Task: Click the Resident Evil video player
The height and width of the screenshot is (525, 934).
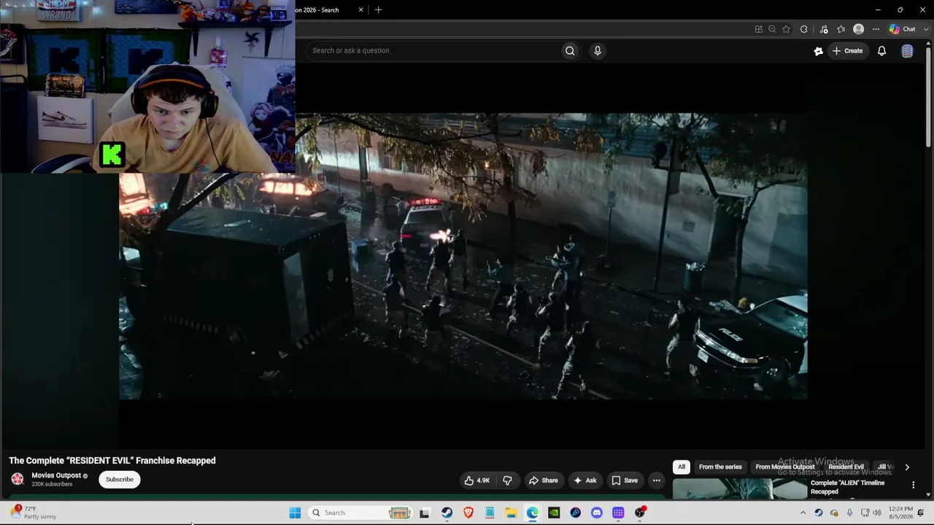Action: tap(463, 256)
